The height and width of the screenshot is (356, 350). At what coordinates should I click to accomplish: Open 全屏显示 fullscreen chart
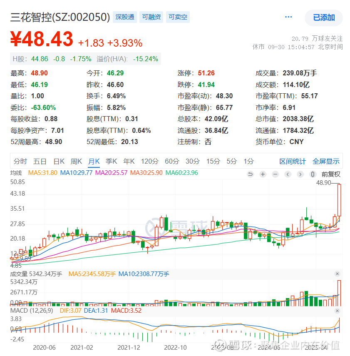click(x=326, y=162)
